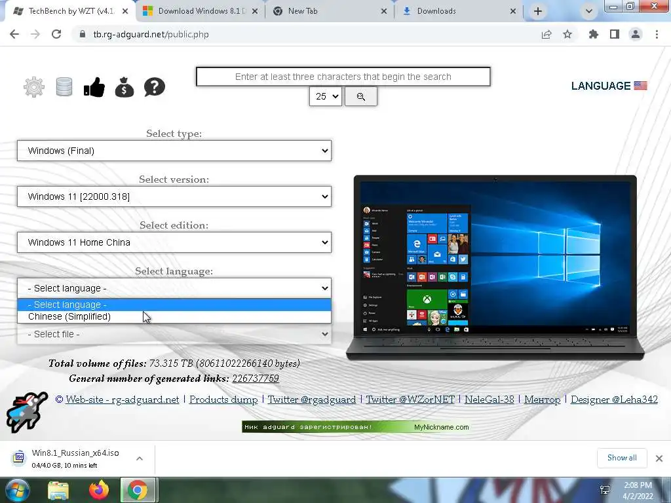Click generated links count 226737759
Image resolution: width=671 pixels, height=503 pixels.
pos(256,379)
